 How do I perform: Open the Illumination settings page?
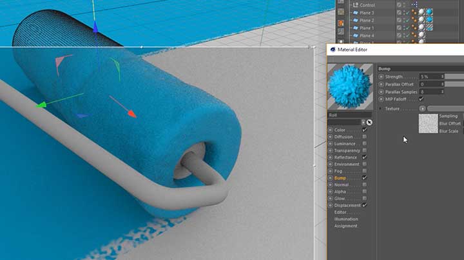(x=346, y=219)
